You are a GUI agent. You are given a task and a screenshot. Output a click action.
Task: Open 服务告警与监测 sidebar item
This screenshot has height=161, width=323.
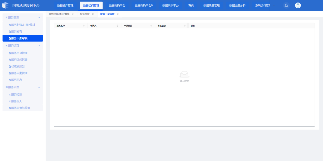click(21, 108)
